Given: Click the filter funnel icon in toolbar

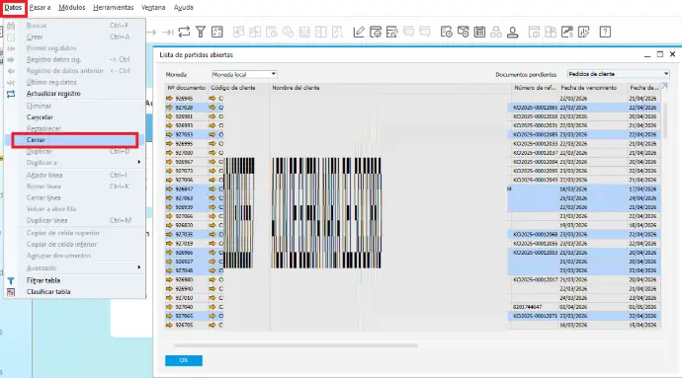Looking at the screenshot, I should tap(201, 32).
